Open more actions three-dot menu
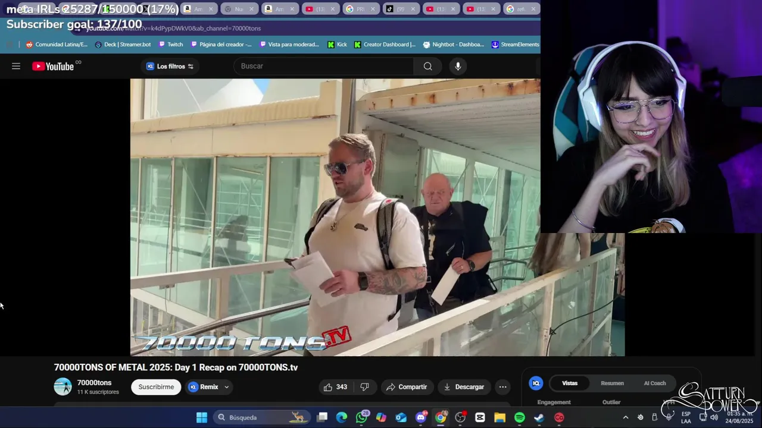 502,387
